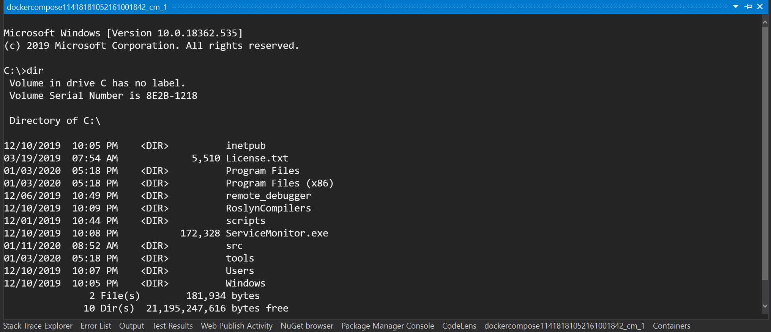The height and width of the screenshot is (332, 771).
Task: Show the Output tab
Action: tap(131, 326)
